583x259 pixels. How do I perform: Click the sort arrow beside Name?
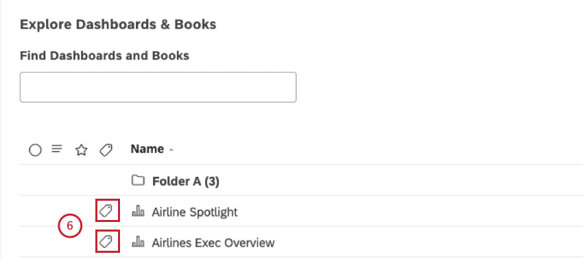click(x=171, y=150)
